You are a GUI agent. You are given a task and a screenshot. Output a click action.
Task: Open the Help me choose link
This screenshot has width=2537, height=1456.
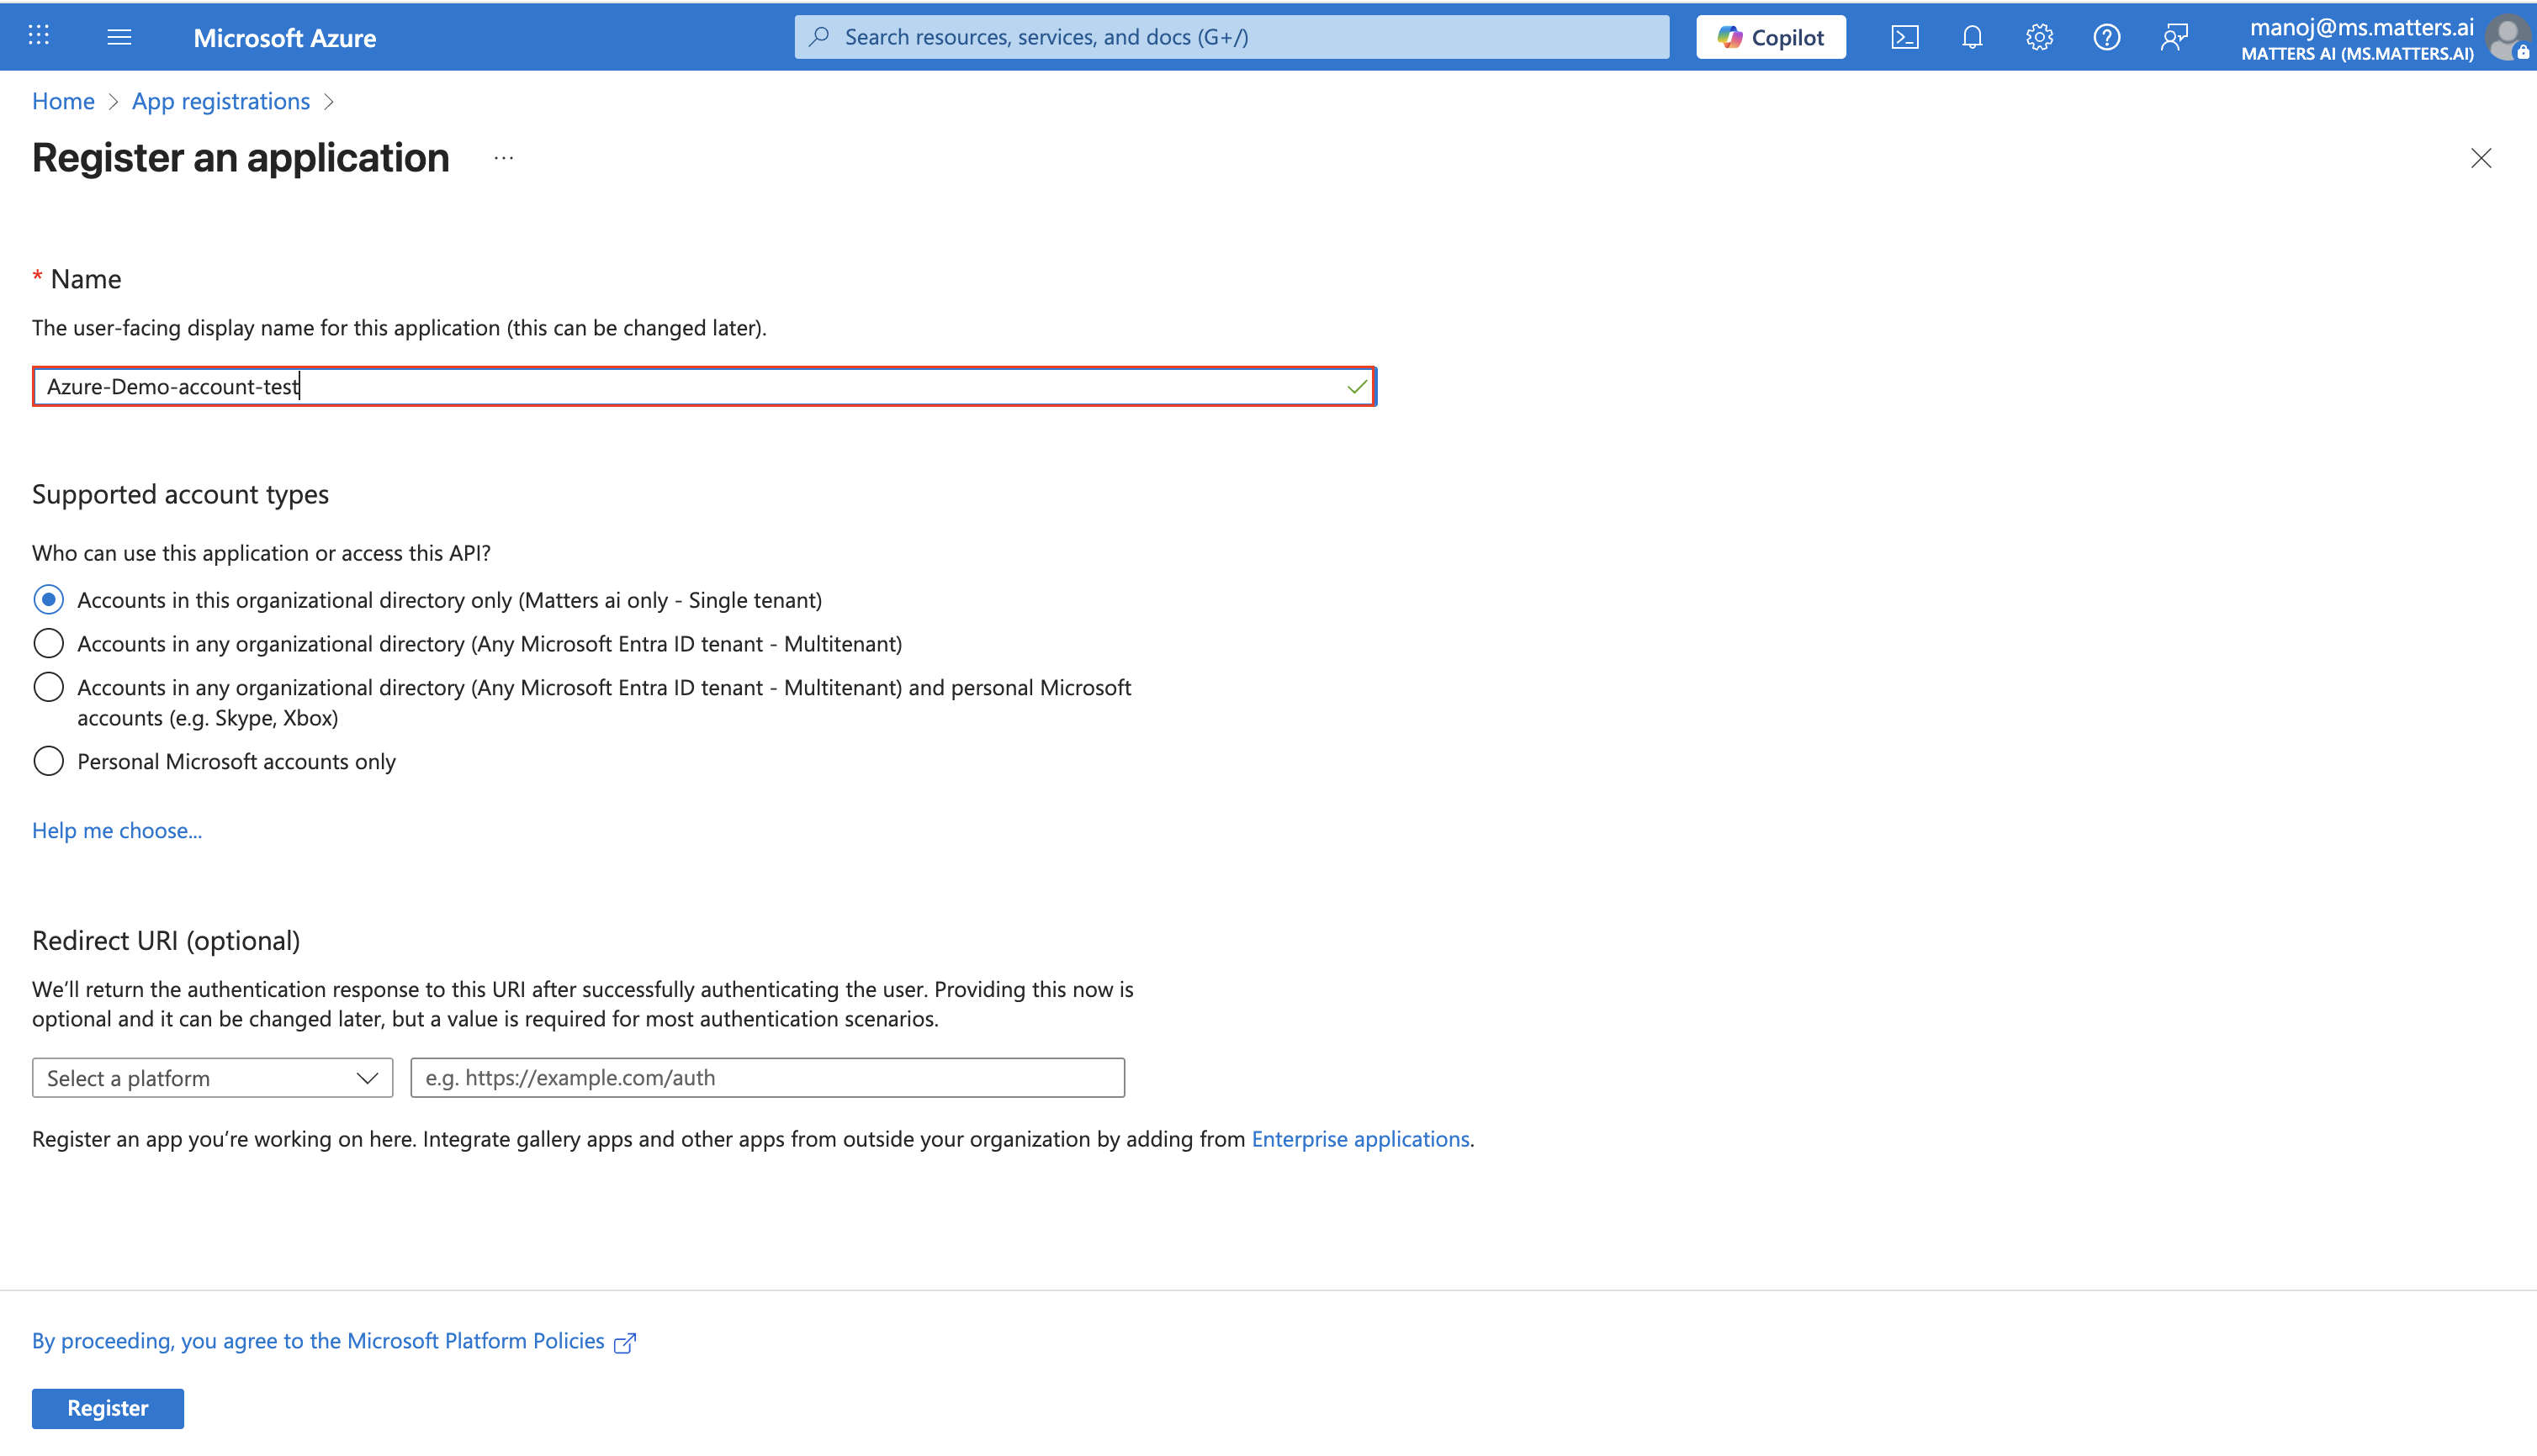coord(117,830)
